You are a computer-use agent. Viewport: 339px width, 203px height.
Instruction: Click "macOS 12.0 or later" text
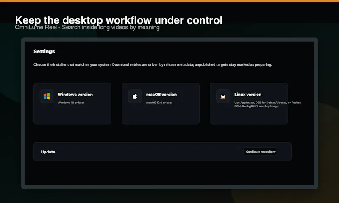[x=159, y=103]
